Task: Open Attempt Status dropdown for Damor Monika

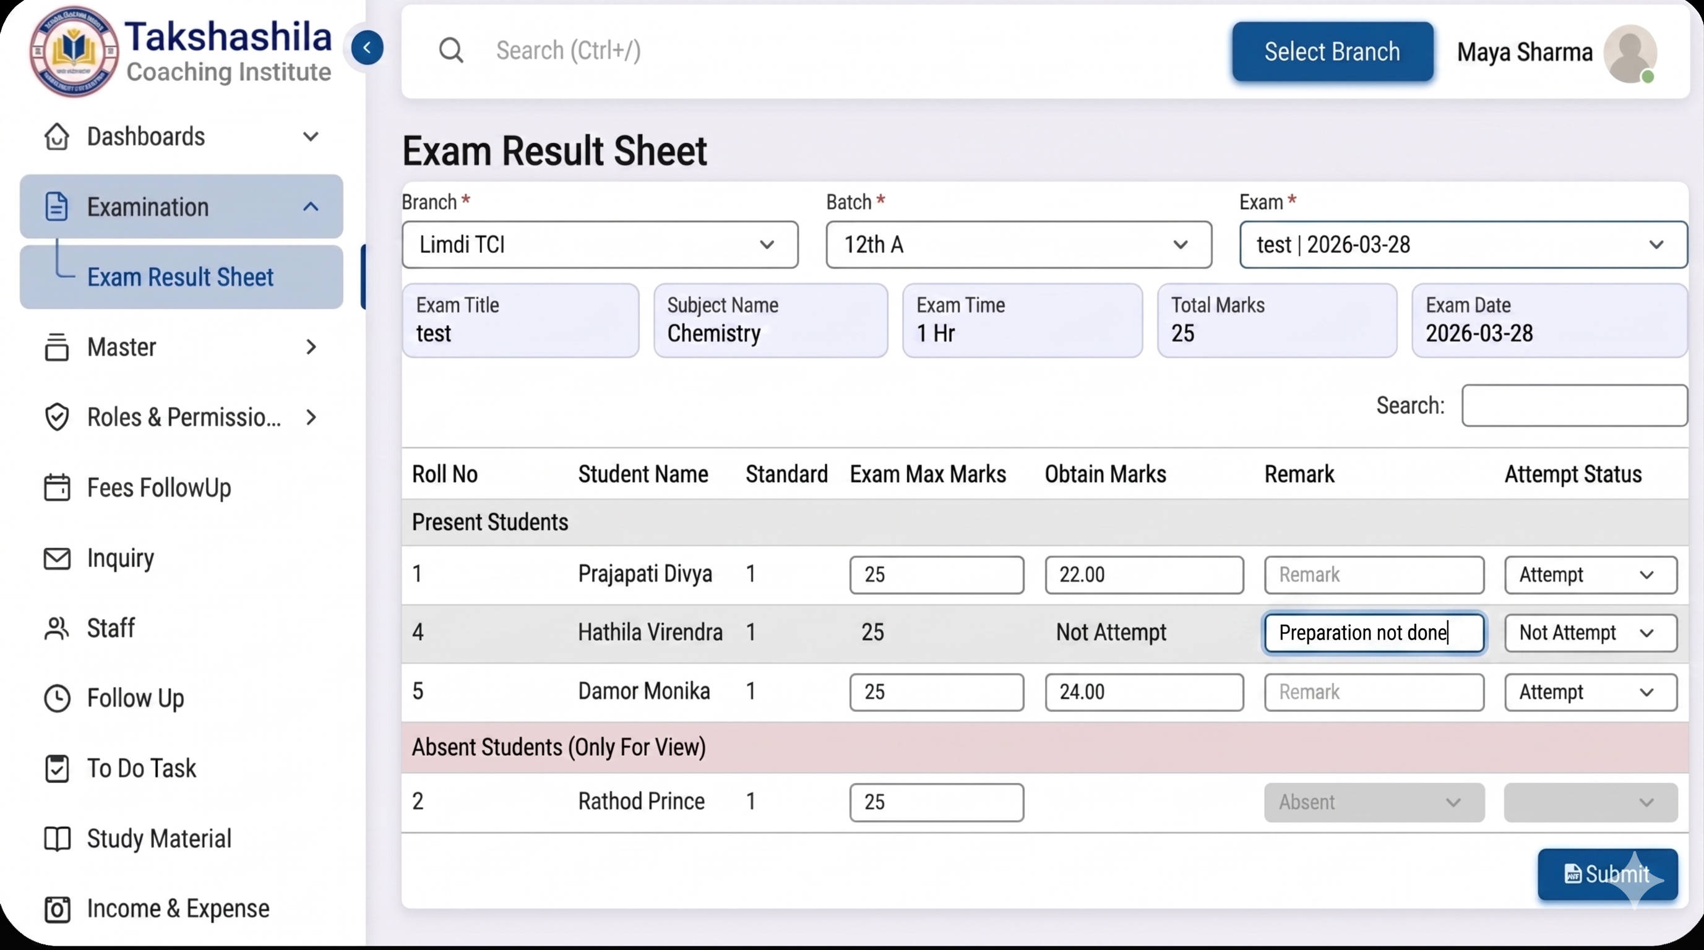Action: click(x=1591, y=692)
